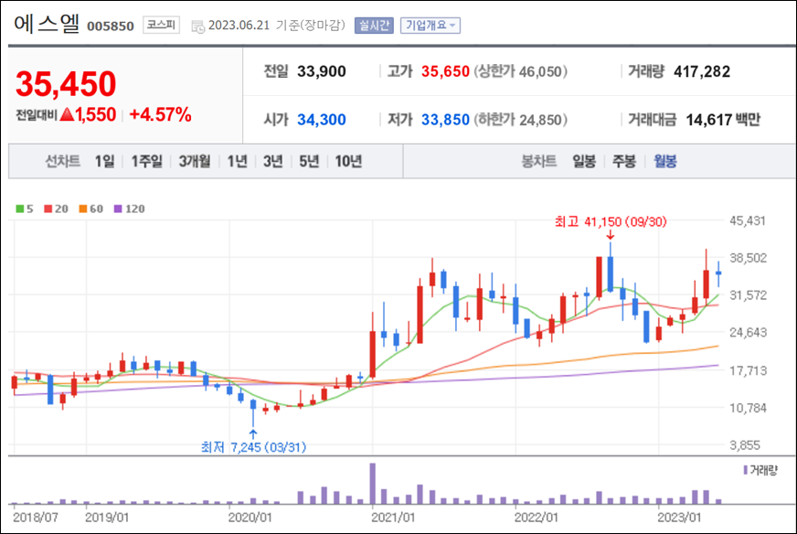Image resolution: width=797 pixels, height=534 pixels.
Task: Click the 전일 value 33,900
Action: coord(321,71)
